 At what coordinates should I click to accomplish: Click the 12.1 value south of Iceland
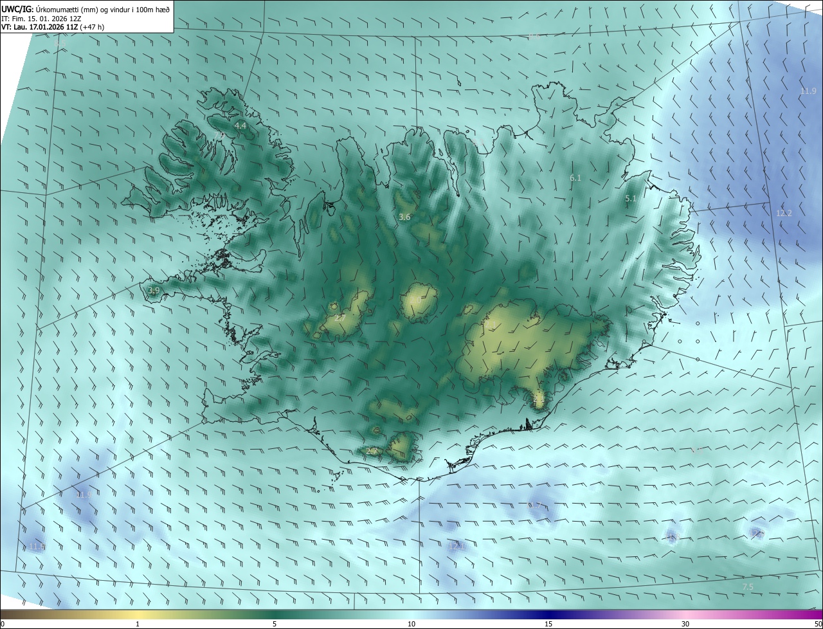(456, 546)
